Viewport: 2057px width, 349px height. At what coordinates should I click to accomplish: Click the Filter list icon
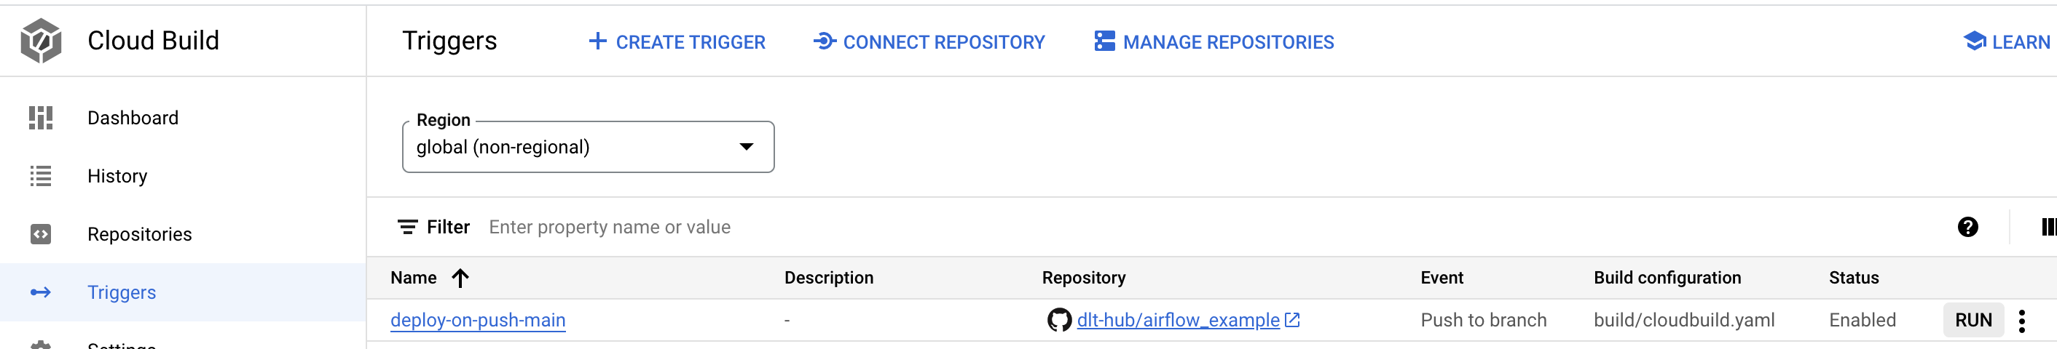tap(407, 228)
